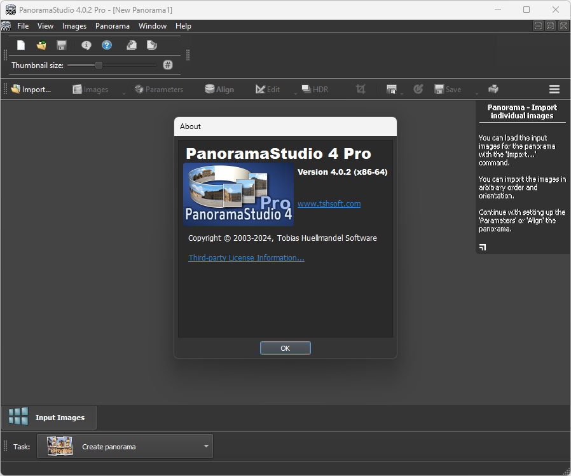Open Parameters from the toolbar
This screenshot has height=476, width=571.
tap(159, 90)
